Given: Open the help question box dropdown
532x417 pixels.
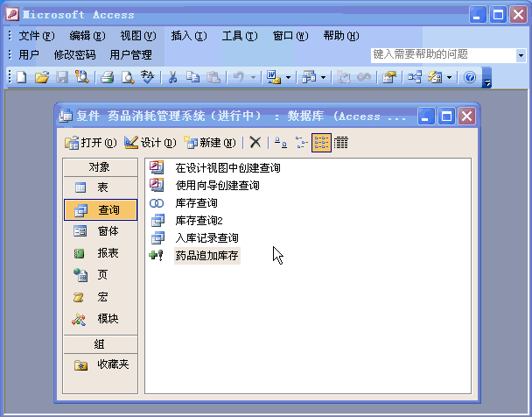Looking at the screenshot, I should coord(521,55).
